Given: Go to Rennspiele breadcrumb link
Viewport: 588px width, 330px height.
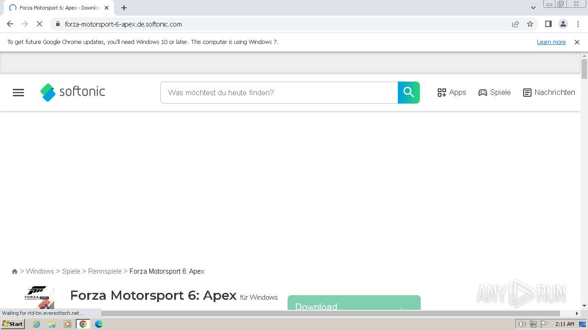Looking at the screenshot, I should point(105,271).
